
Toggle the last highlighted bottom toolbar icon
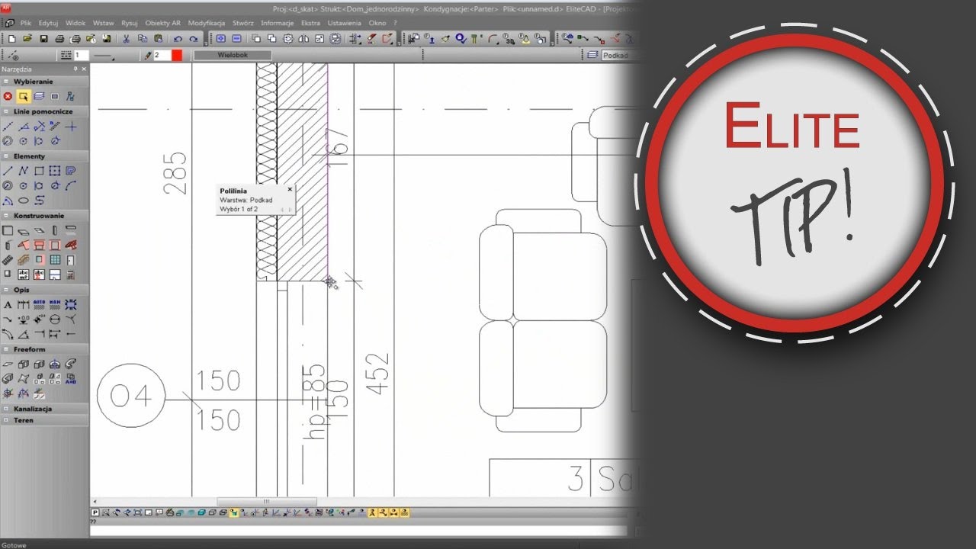[x=404, y=512]
